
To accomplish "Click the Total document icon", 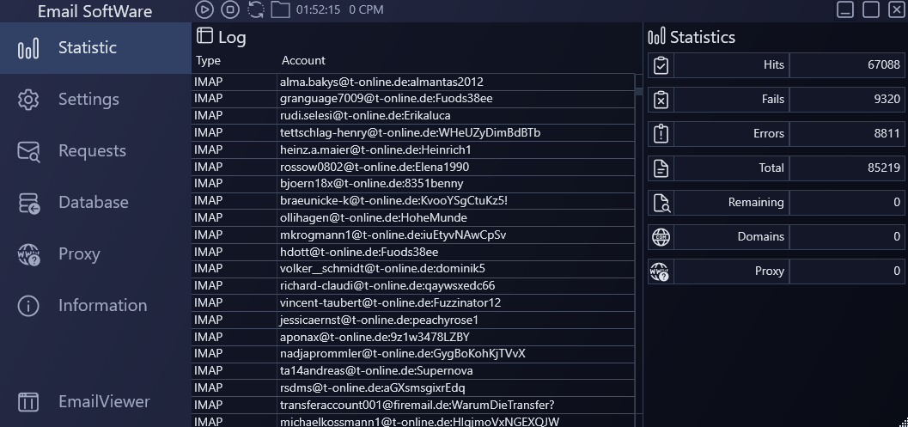I will (661, 168).
